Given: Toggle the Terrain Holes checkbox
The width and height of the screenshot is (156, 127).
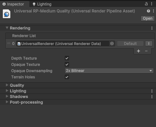Looking at the screenshot, I should click(x=67, y=77).
